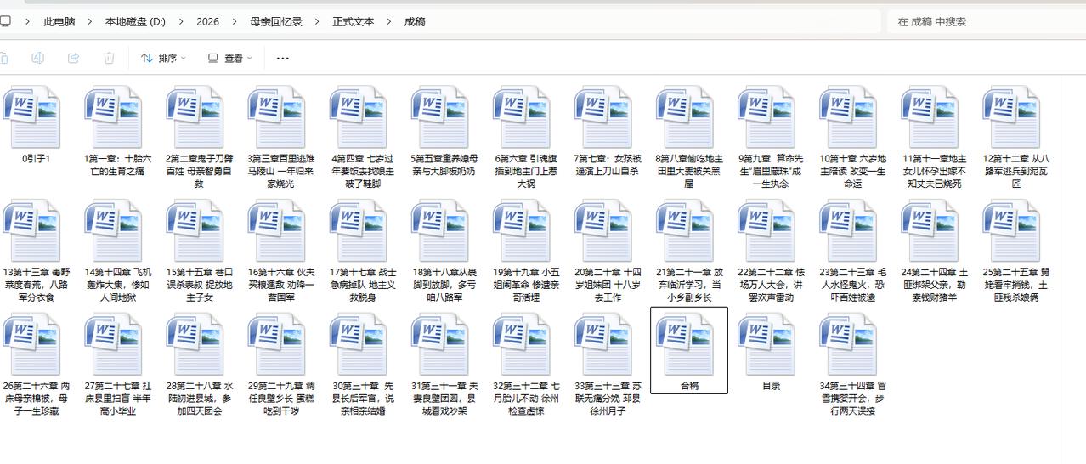Click the file name starting 20第二十章 十四岁姐妹团
Image resolution: width=1086 pixels, height=464 pixels.
pos(608,285)
